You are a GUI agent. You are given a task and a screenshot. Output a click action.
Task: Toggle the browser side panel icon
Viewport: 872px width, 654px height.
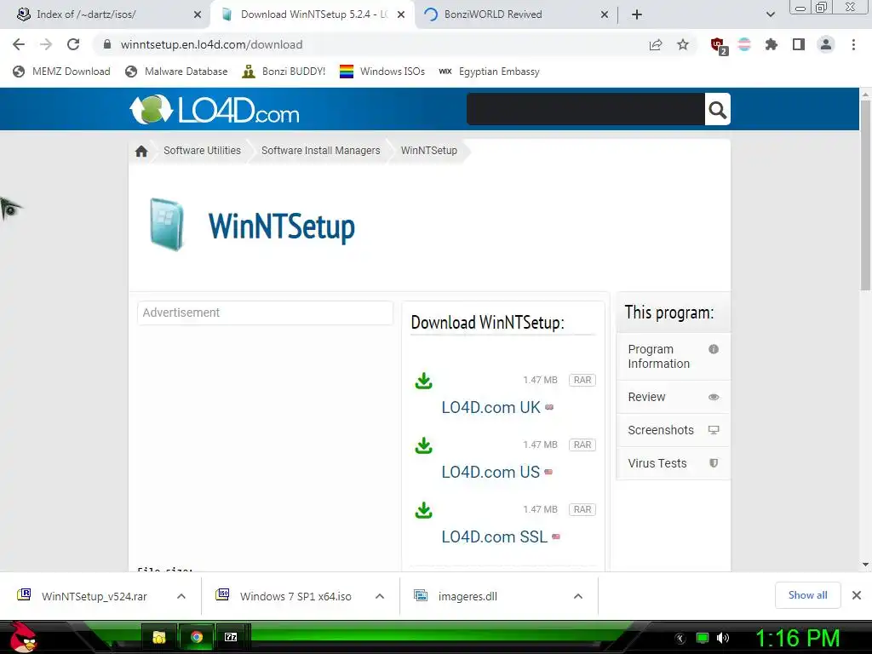799,44
